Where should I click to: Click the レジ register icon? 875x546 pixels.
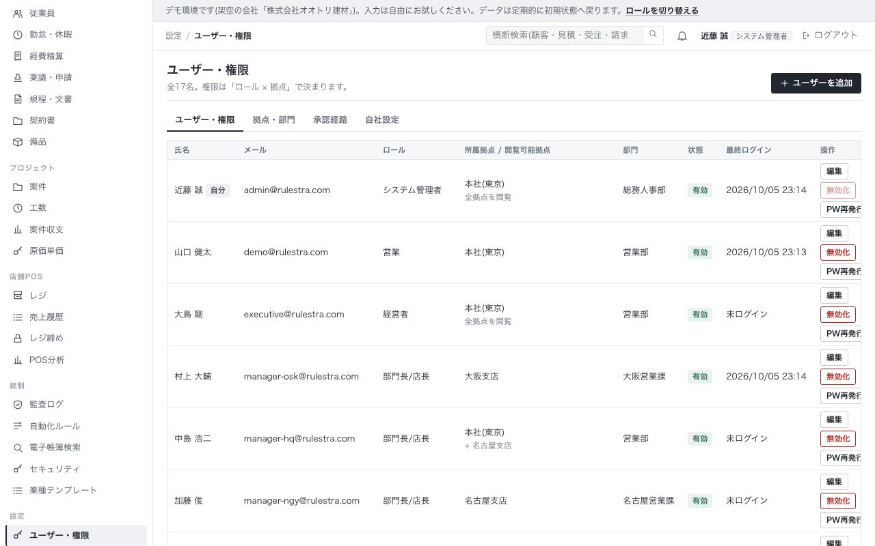click(x=18, y=296)
